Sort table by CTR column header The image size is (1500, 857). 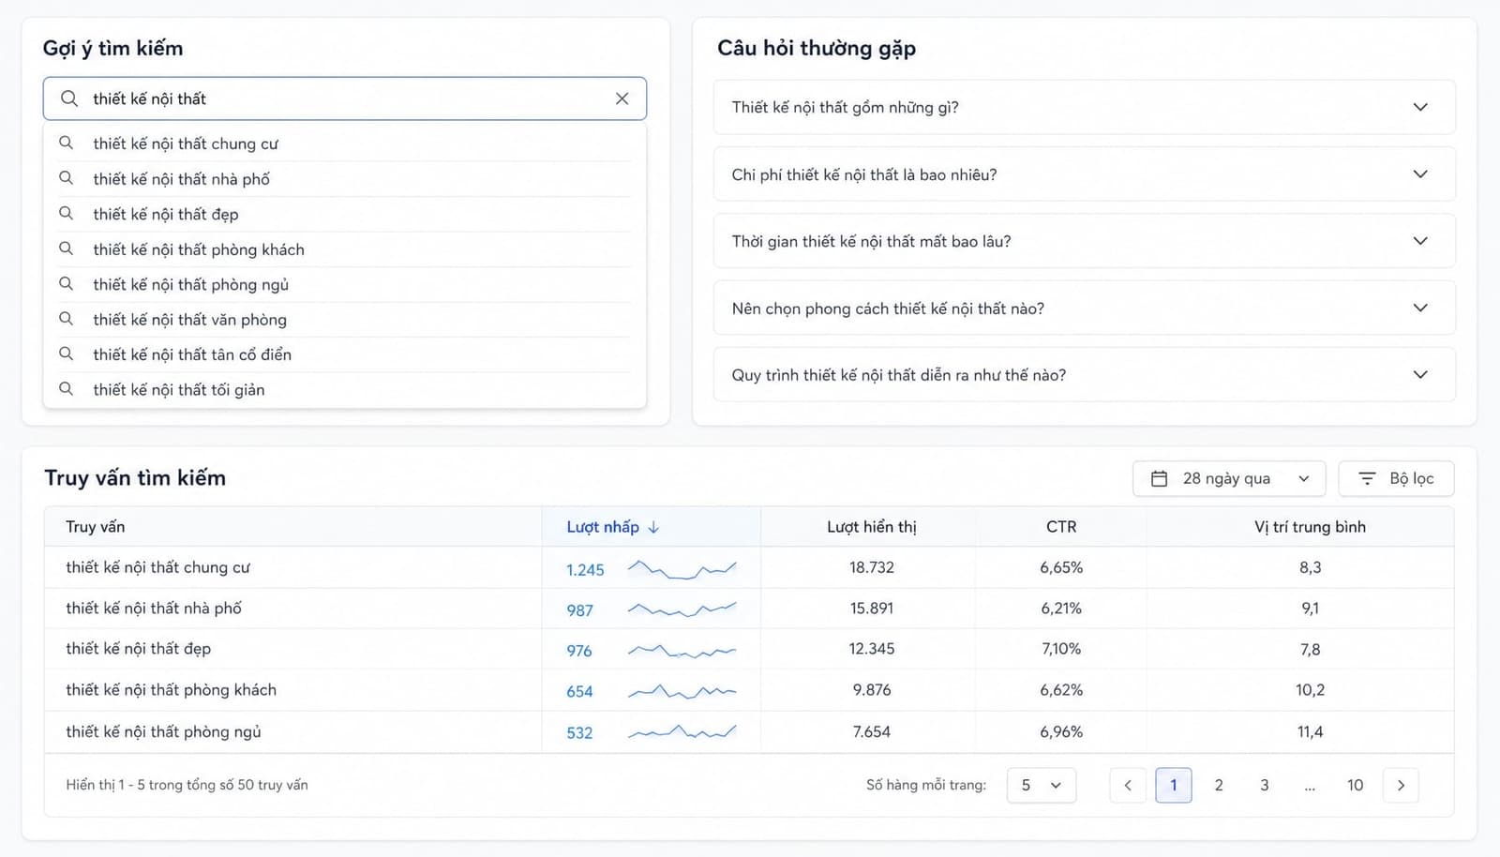pos(1061,527)
